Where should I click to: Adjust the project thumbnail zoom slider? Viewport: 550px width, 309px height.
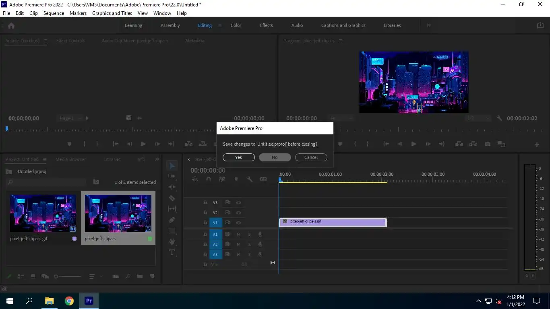pyautogui.click(x=56, y=276)
